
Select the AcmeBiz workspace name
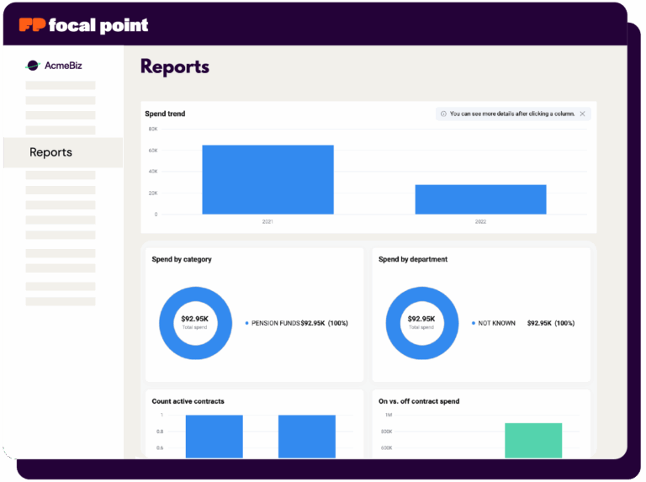point(63,65)
